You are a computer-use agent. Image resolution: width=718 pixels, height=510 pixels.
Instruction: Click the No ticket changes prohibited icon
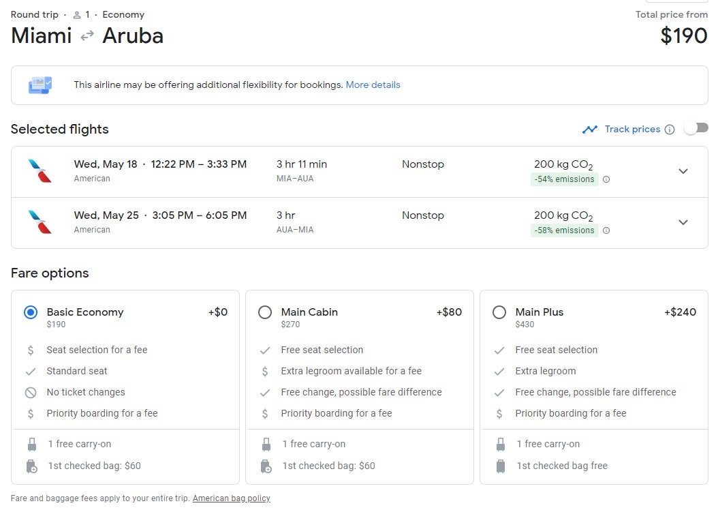(31, 393)
